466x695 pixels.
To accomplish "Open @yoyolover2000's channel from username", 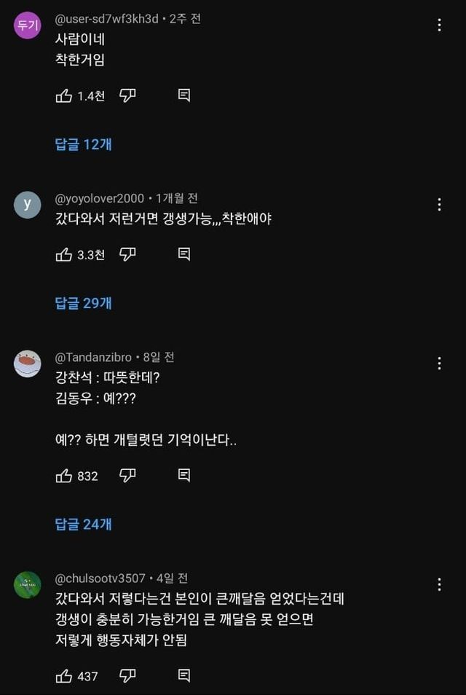I will pyautogui.click(x=100, y=198).
